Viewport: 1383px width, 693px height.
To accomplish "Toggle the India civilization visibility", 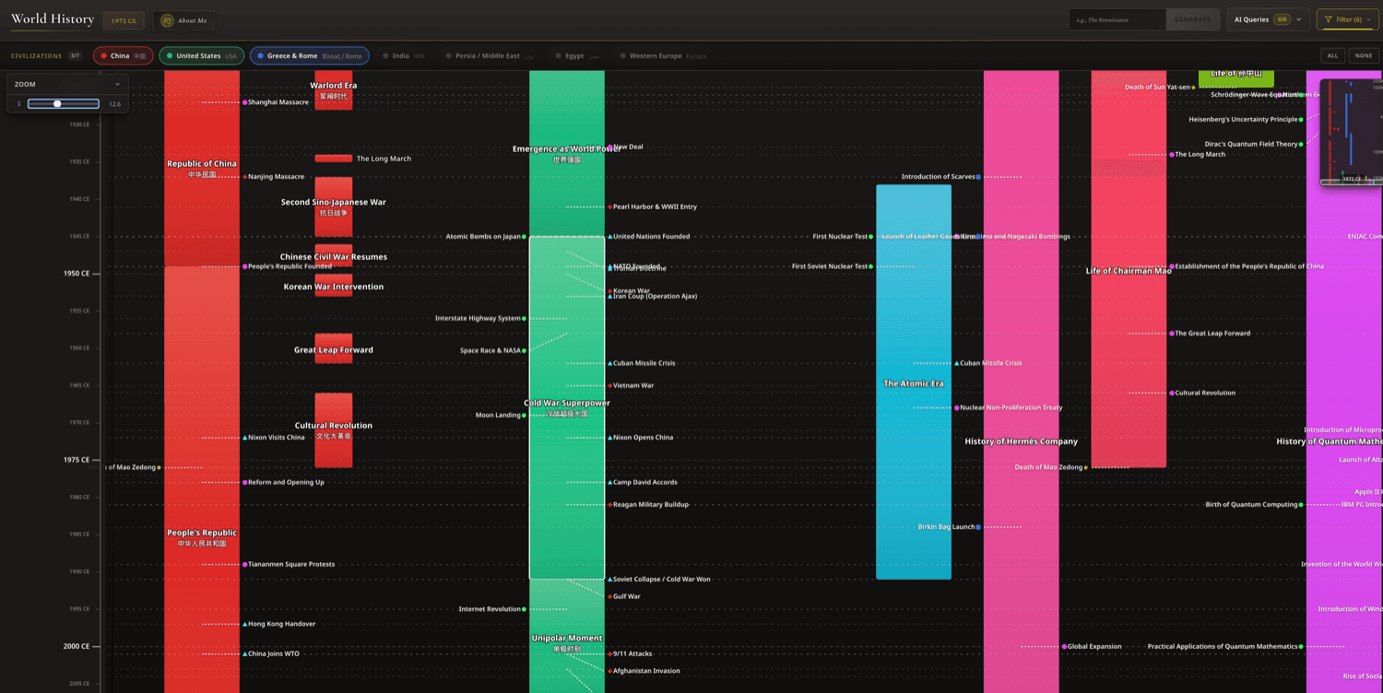I will (403, 55).
